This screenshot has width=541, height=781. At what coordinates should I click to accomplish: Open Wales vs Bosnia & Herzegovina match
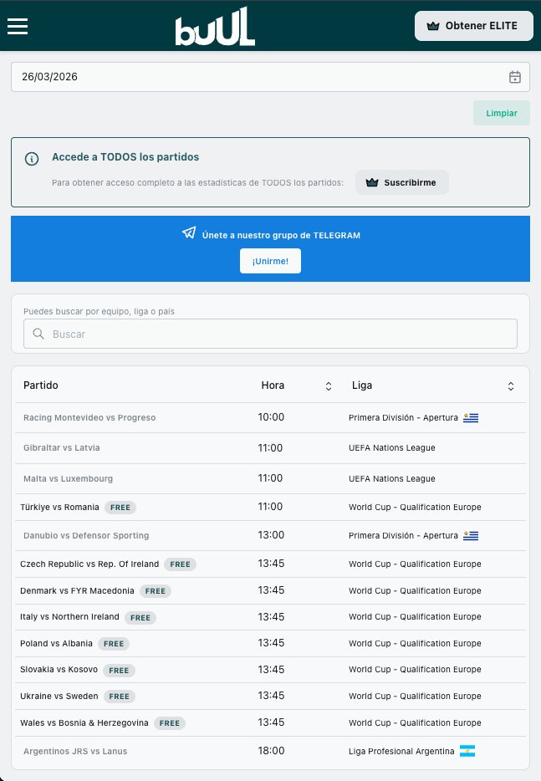[x=84, y=722]
